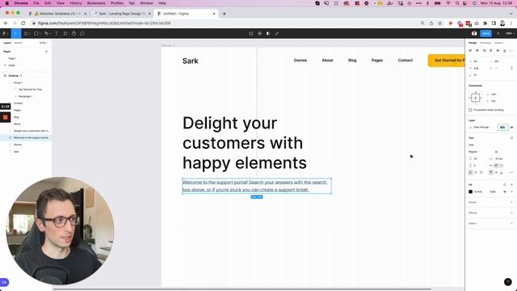Screen dimensions: 517x291
Task: Select the Text tool
Action: tap(57, 33)
